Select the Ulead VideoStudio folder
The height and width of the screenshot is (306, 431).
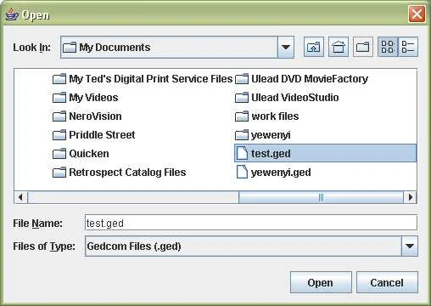click(287, 97)
